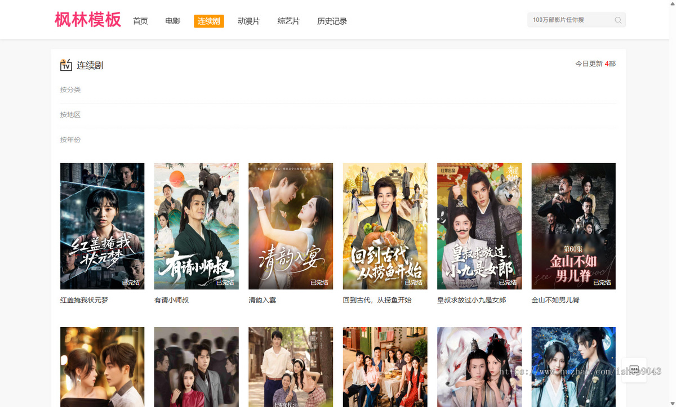Open 历史记录 in the top nav
Screen dimensions: 676x407
(x=332, y=21)
